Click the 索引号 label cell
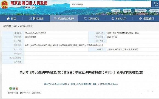The width and height of the screenshot is (159, 99). click(x=13, y=33)
